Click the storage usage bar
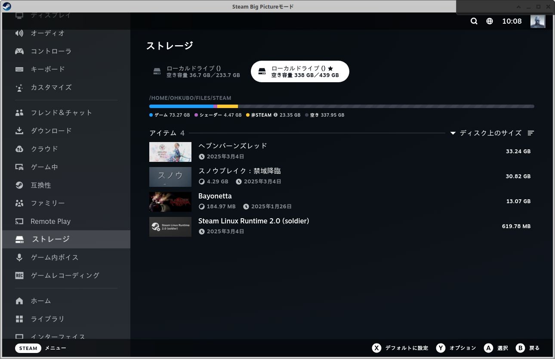This screenshot has width=555, height=359. 341,106
